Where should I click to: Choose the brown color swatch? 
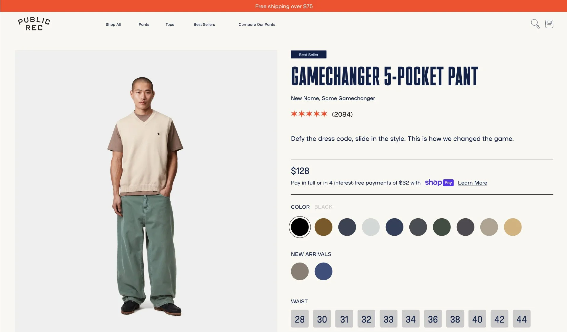click(x=323, y=227)
